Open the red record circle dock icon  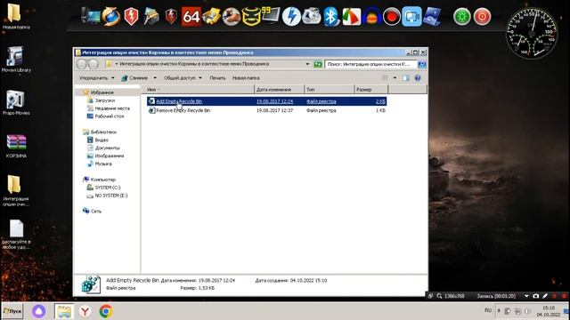pyautogui.click(x=392, y=17)
